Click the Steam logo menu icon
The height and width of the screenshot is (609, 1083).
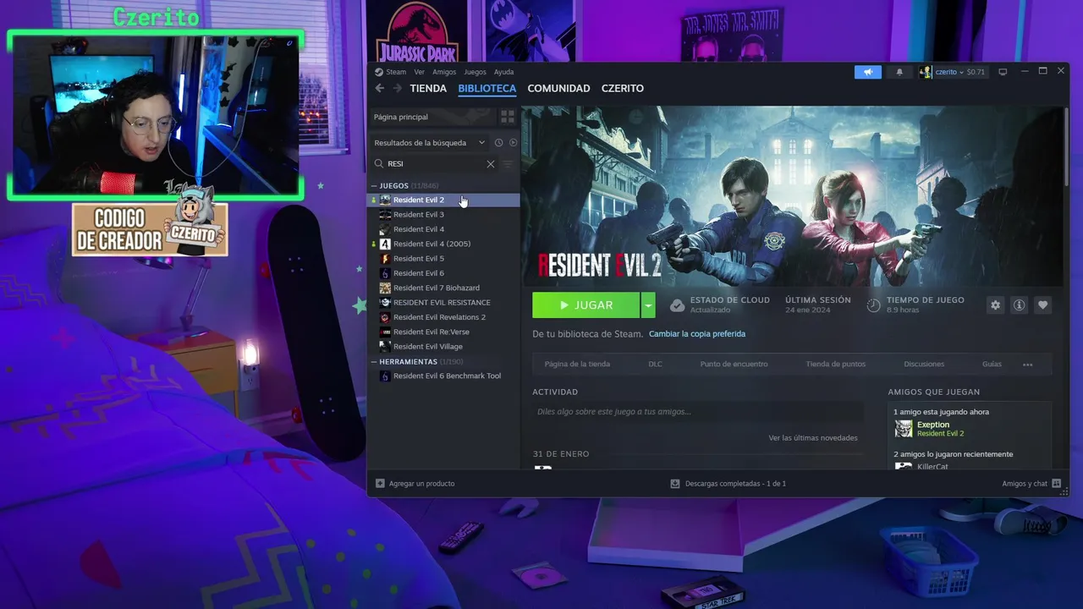click(379, 72)
